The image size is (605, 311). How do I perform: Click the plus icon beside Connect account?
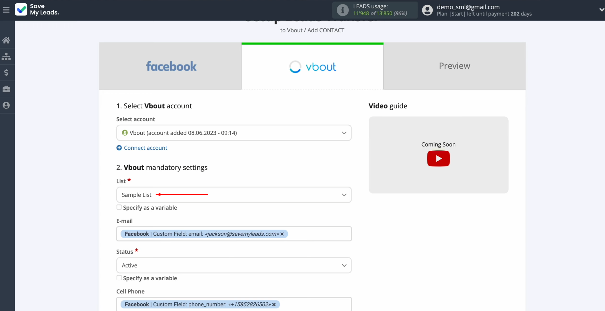coord(119,148)
